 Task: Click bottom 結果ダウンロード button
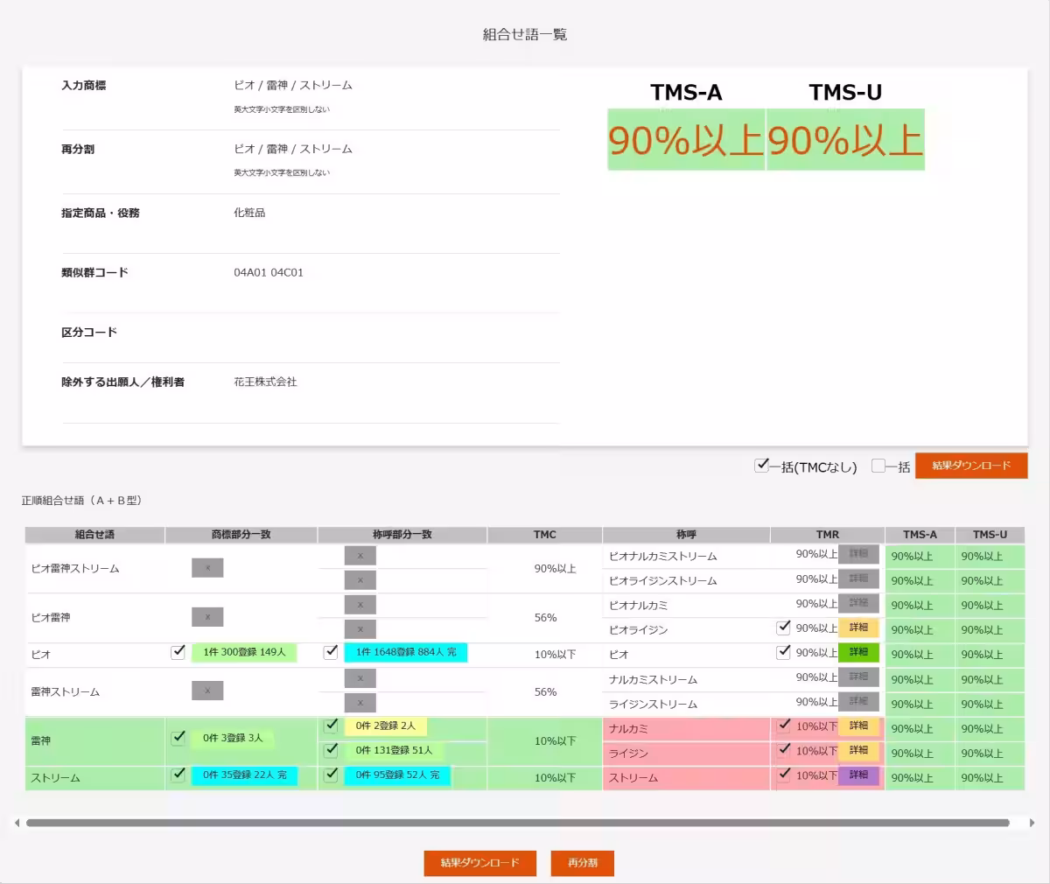click(x=480, y=863)
